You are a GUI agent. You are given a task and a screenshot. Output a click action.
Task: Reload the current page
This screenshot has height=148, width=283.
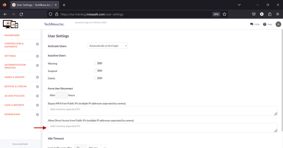coord(21,14)
